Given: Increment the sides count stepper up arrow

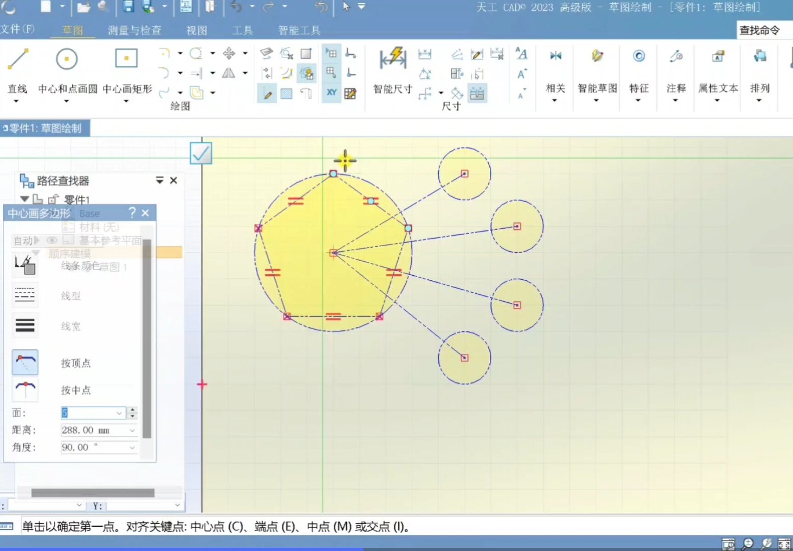Looking at the screenshot, I should pyautogui.click(x=132, y=410).
